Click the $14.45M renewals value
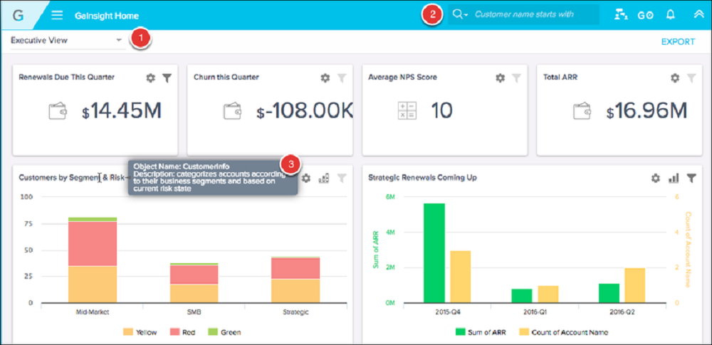The image size is (712, 345). pos(122,112)
